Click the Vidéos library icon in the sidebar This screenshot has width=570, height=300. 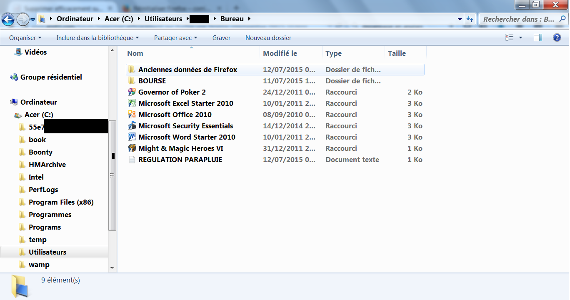pos(18,52)
